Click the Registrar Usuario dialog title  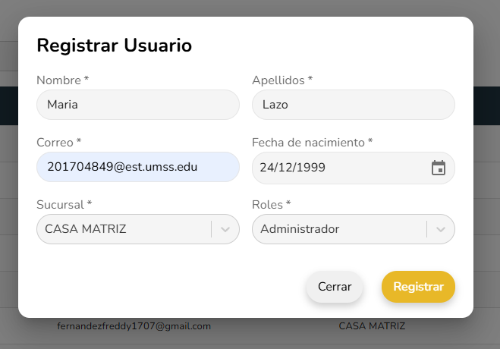coord(114,46)
